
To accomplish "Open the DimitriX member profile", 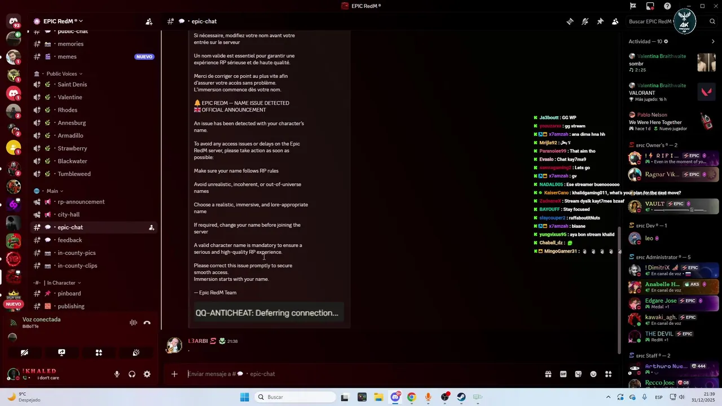I will 674,271.
